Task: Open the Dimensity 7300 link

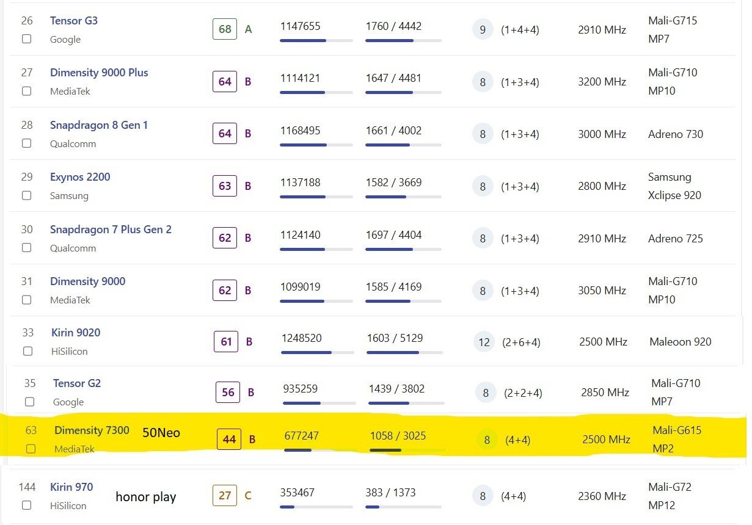Action: (92, 430)
